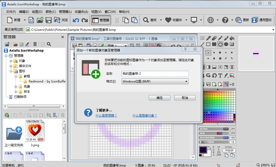Click the SATURATION slider

pyautogui.click(x=214, y=138)
